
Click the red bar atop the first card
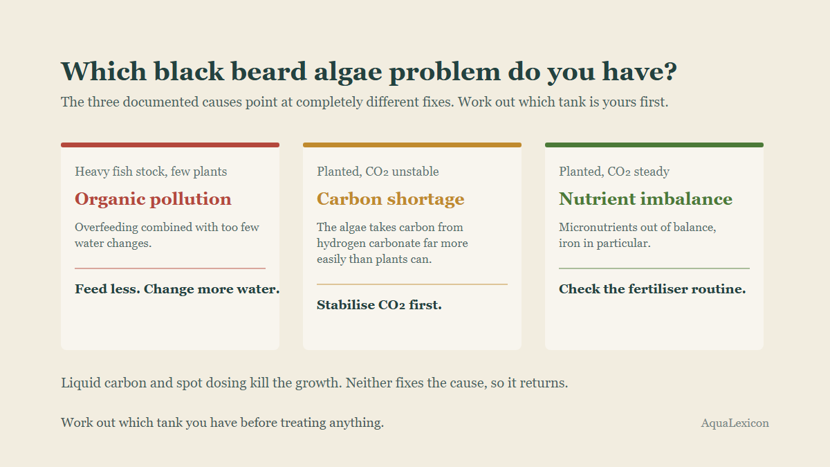[170, 145]
